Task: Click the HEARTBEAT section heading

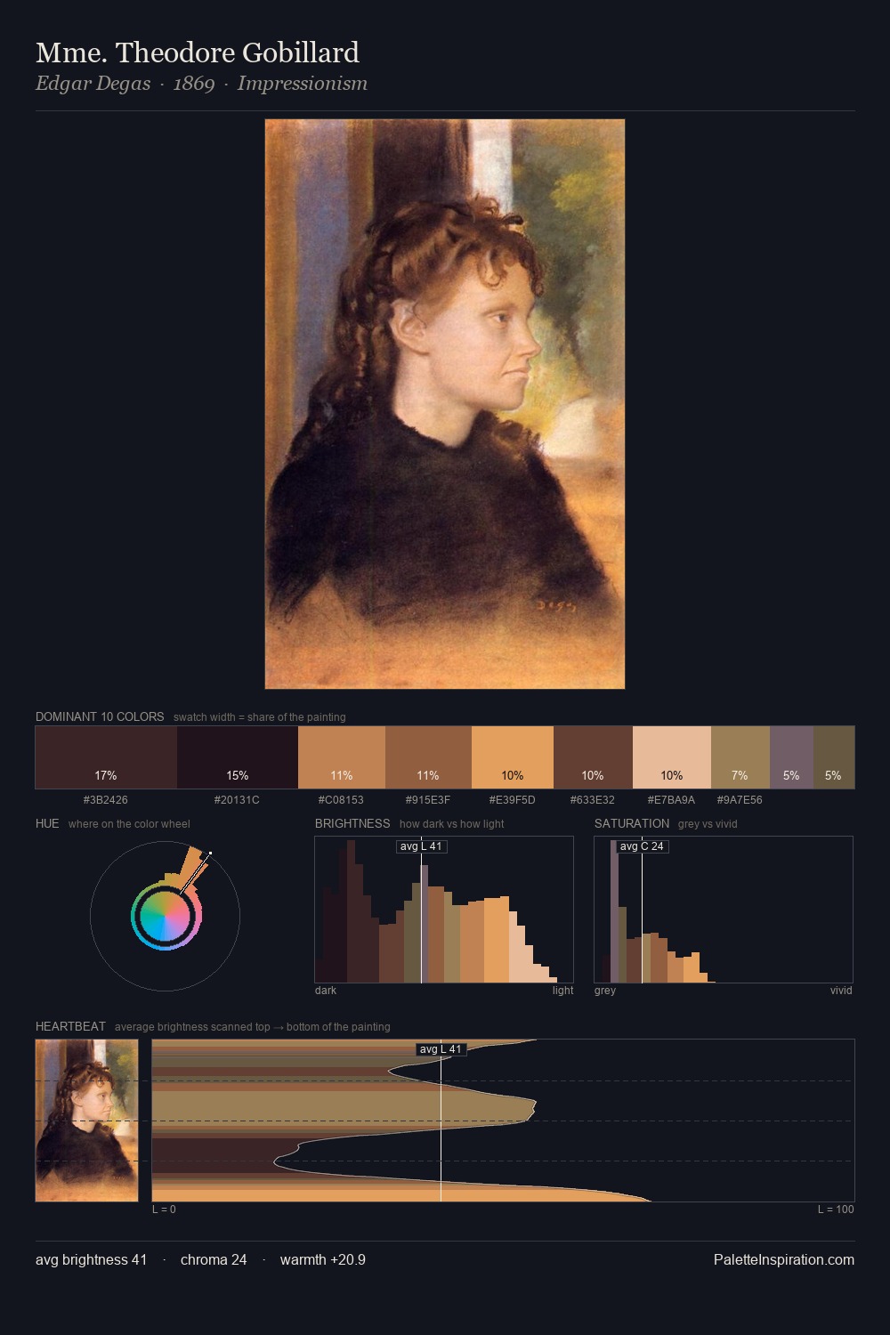Action: click(70, 1026)
